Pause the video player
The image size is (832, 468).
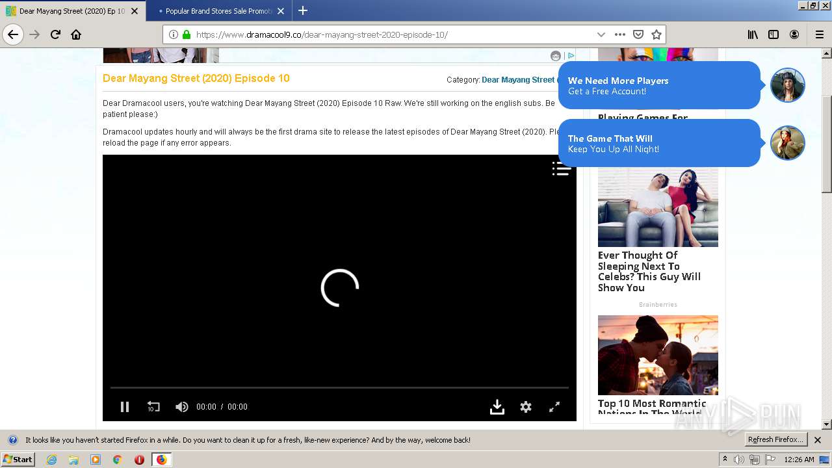tap(125, 407)
